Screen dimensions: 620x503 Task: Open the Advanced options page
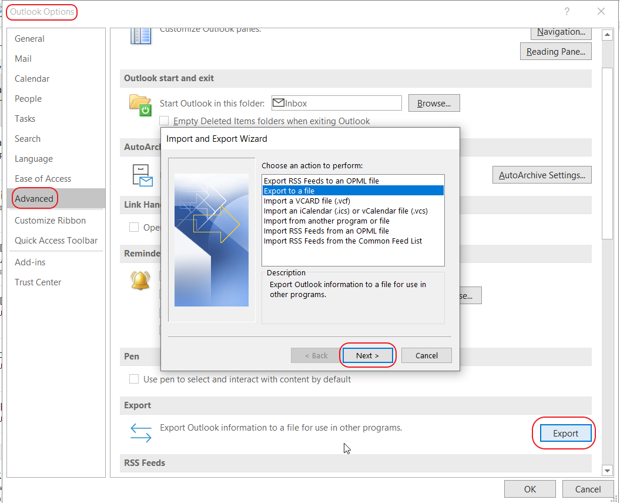click(33, 198)
